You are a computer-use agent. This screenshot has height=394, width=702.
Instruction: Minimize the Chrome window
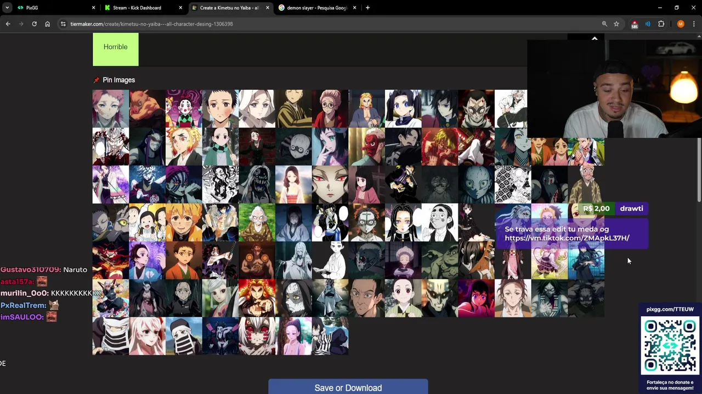click(x=659, y=8)
